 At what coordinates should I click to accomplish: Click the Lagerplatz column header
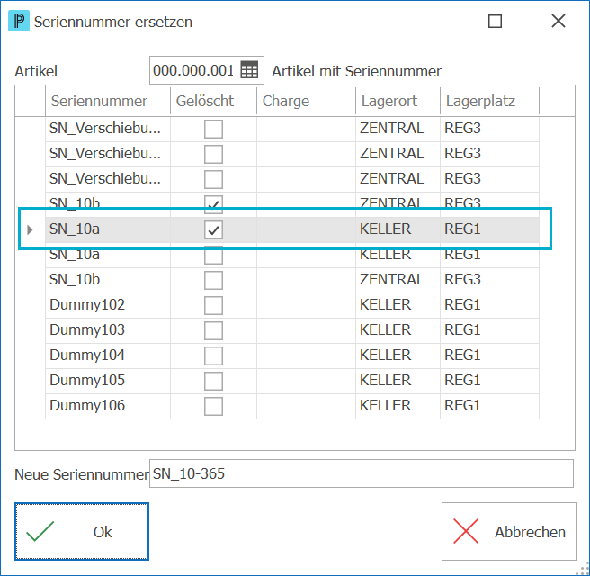[x=489, y=101]
